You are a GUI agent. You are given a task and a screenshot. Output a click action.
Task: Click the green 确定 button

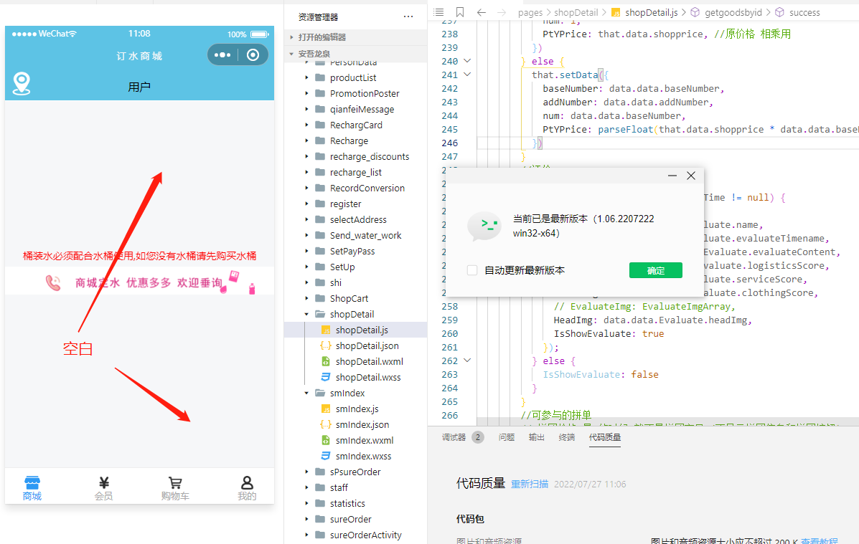pyautogui.click(x=656, y=270)
